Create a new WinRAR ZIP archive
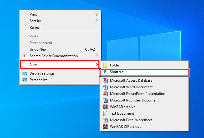The width and height of the screenshot is (204, 138). (144, 127)
